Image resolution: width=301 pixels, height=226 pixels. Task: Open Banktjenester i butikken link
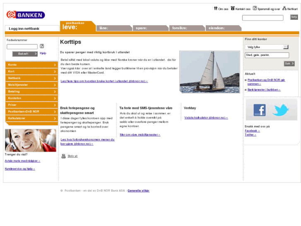tap(264, 90)
